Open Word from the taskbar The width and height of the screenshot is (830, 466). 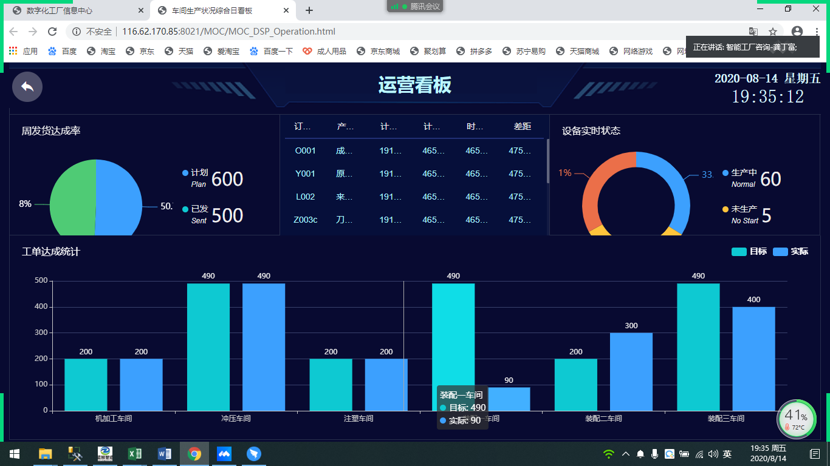(x=165, y=454)
